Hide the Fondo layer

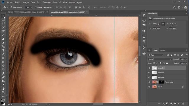pos(149,87)
